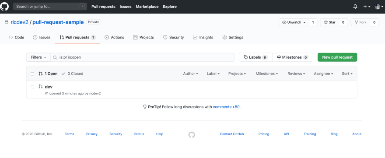The height and width of the screenshot is (158, 385).
Task: Expand the Assignee filter
Action: coord(324,74)
